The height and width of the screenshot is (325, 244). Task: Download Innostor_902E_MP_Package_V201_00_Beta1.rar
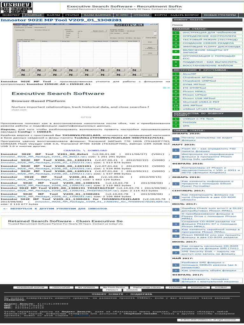click(x=43, y=157)
